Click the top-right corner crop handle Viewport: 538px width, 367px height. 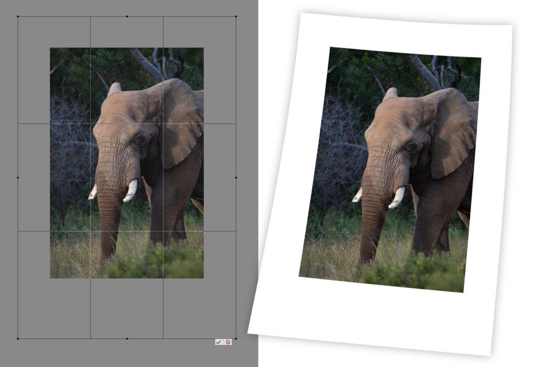(236, 16)
